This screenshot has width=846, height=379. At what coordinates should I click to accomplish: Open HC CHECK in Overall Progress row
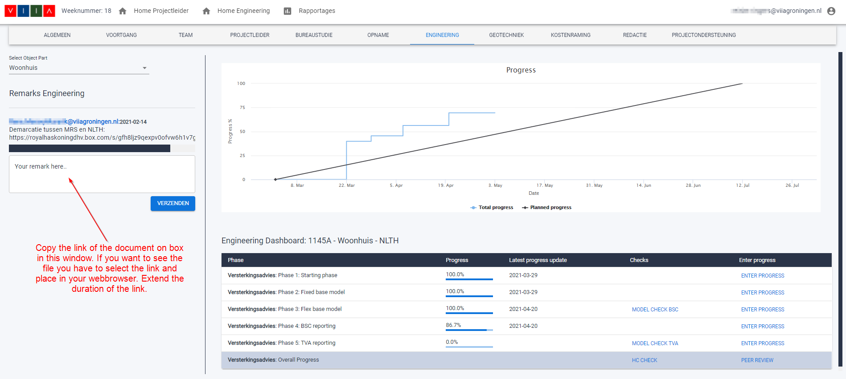(645, 360)
